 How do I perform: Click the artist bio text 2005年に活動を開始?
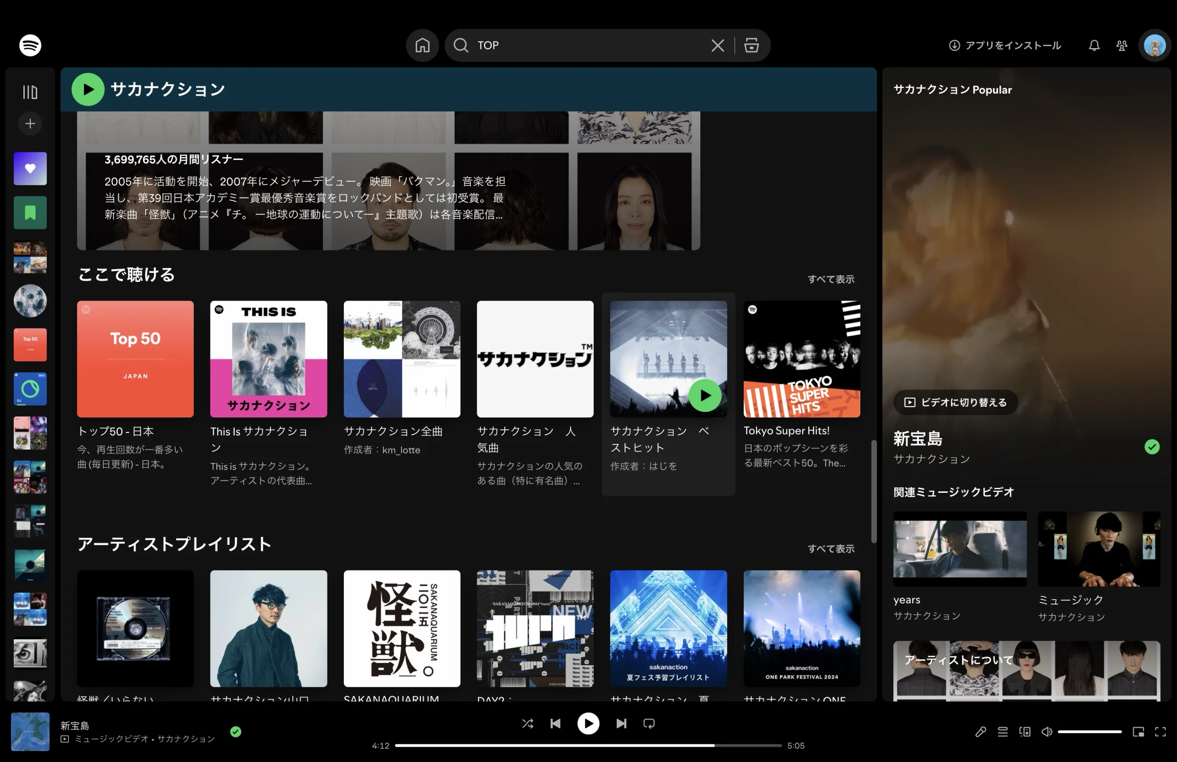coord(305,198)
